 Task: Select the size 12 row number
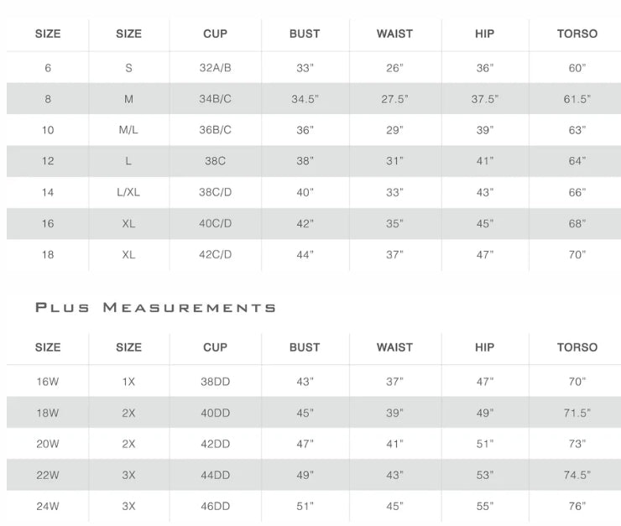tap(48, 161)
